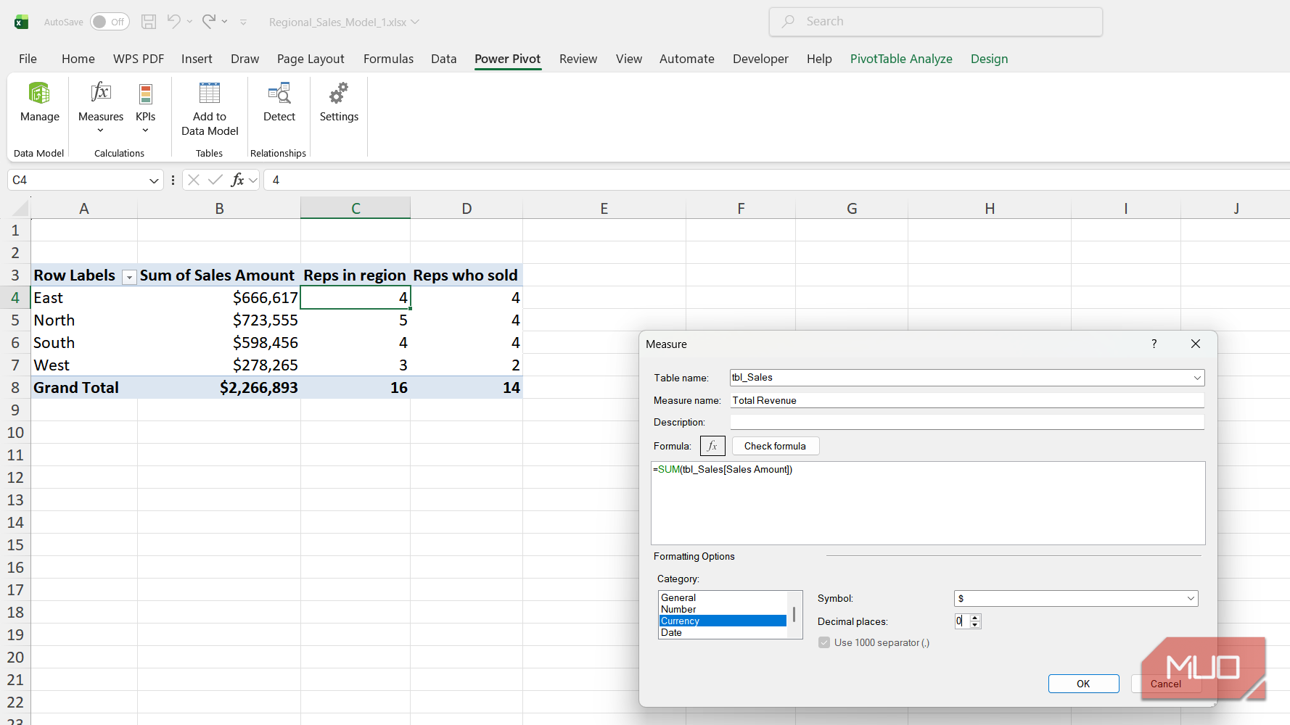Viewport: 1290px width, 725px height.
Task: Click into the DAX formula text area
Action: [928, 503]
